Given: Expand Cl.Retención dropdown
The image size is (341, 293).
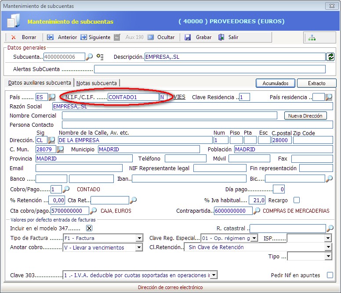Looking at the screenshot, I should [328, 247].
